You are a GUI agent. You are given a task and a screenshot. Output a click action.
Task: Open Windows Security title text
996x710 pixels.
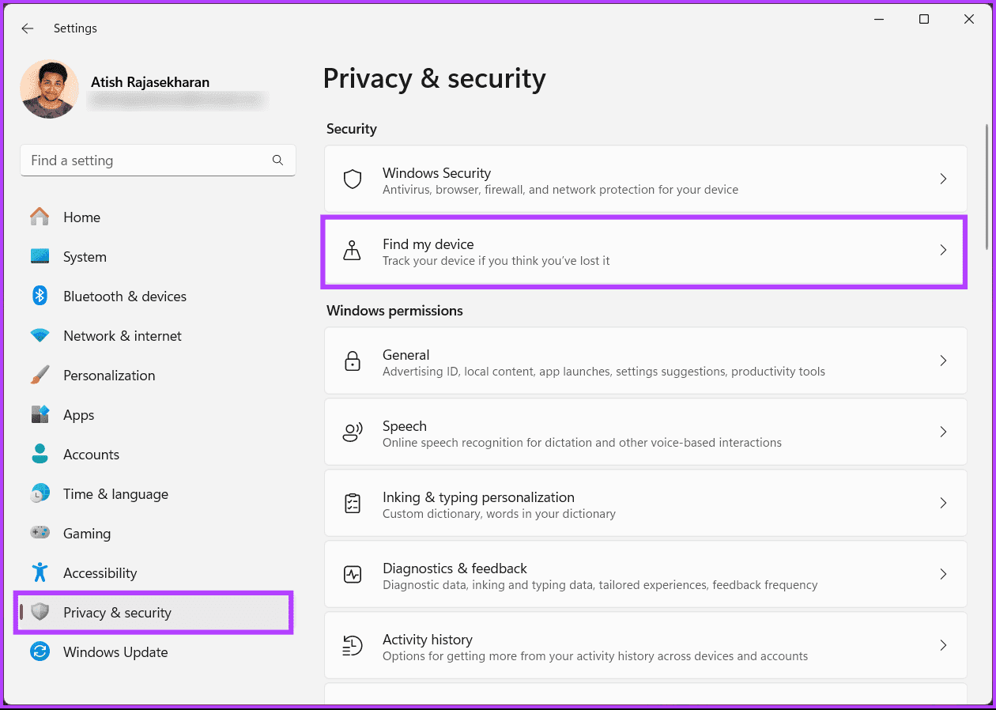(436, 173)
